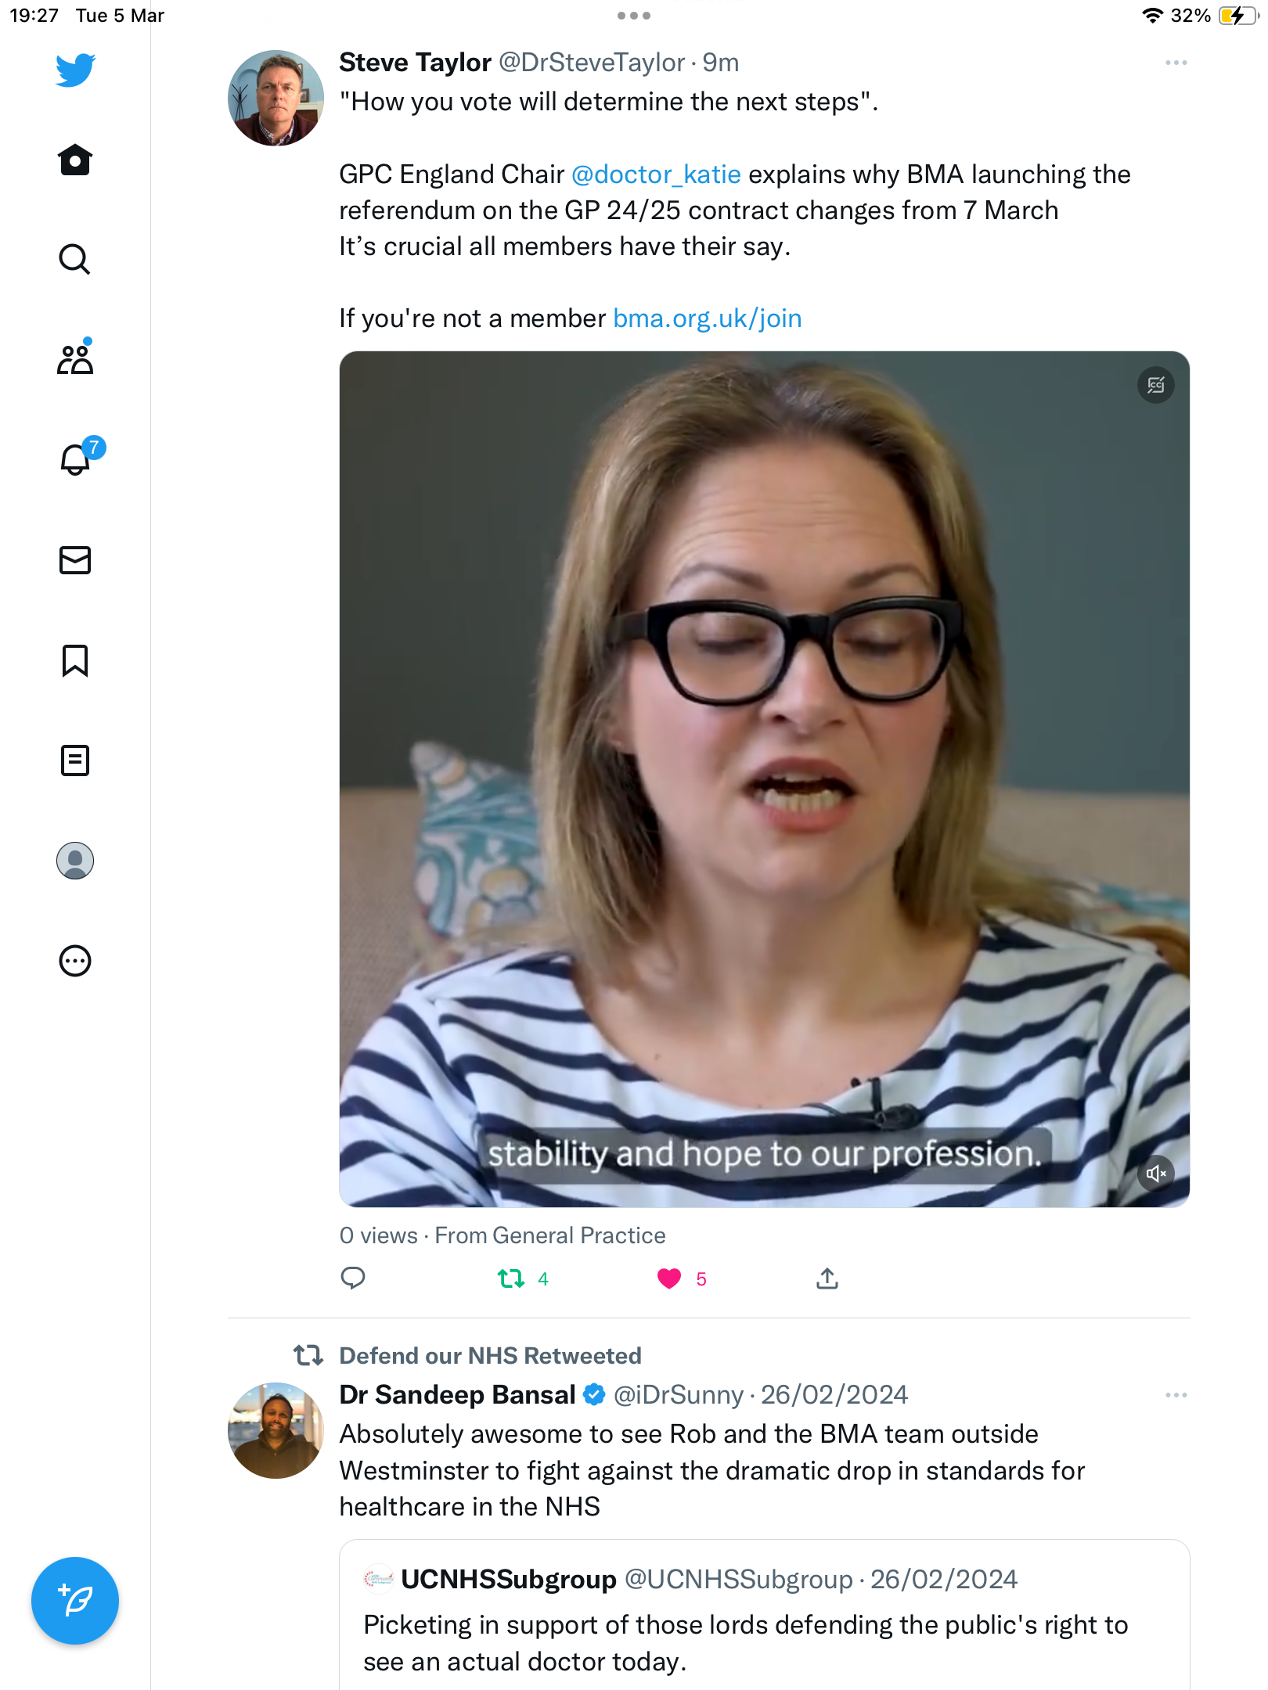Tap the blue compose tweet button
This screenshot has height=1690, width=1268.
(75, 1601)
